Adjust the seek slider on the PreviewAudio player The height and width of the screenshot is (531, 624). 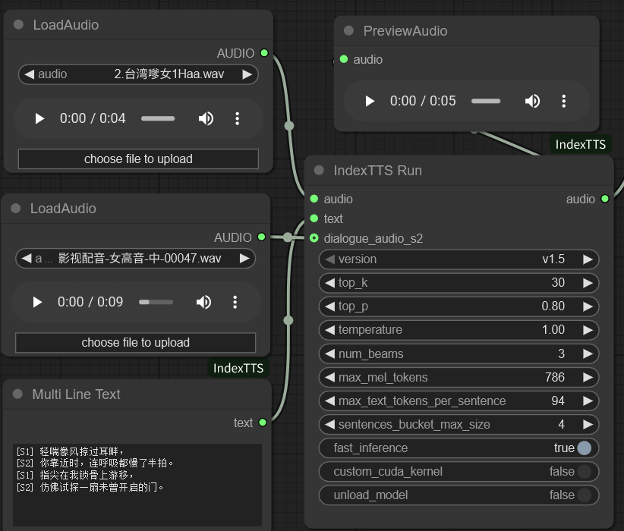coord(485,101)
